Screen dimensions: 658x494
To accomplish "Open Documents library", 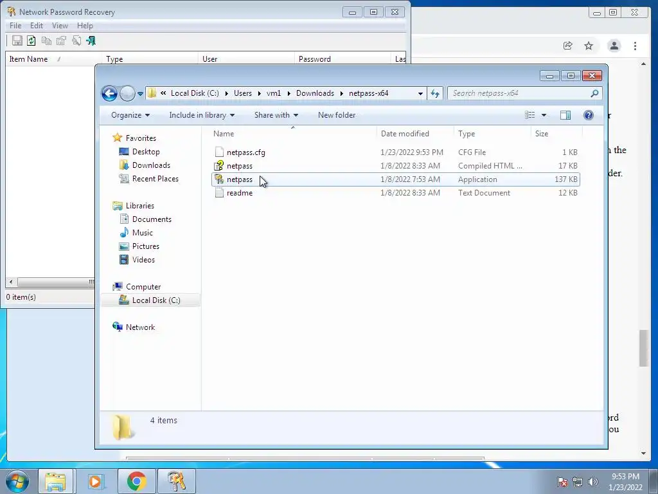I will pos(152,219).
